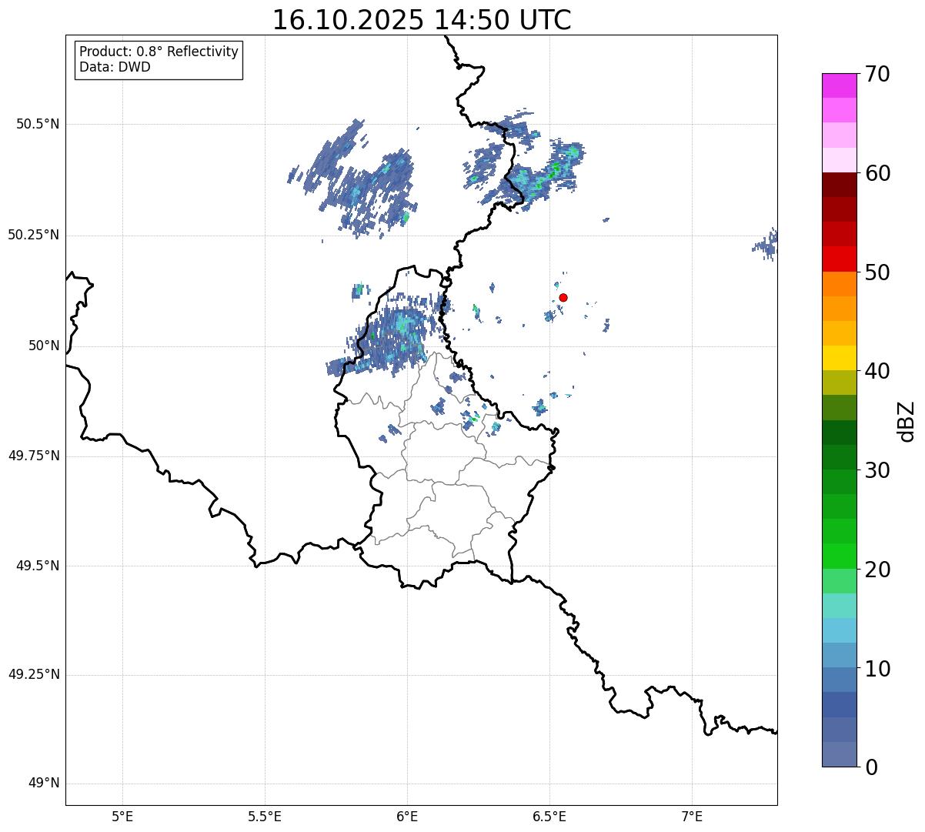The height and width of the screenshot is (832, 925).
Task: Click the colorbar 70 tick label
Action: [x=877, y=74]
